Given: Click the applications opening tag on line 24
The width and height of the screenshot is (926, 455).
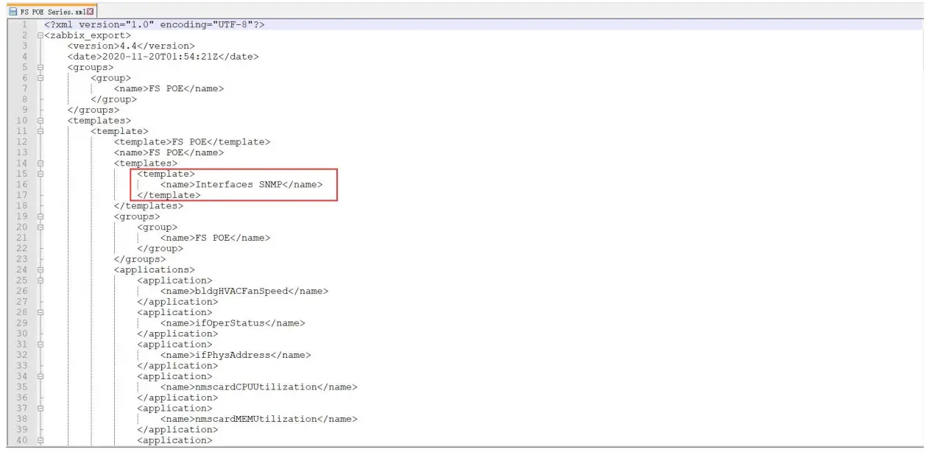Looking at the screenshot, I should tap(155, 270).
